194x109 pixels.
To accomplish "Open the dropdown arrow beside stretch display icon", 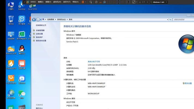I will coord(137,2).
